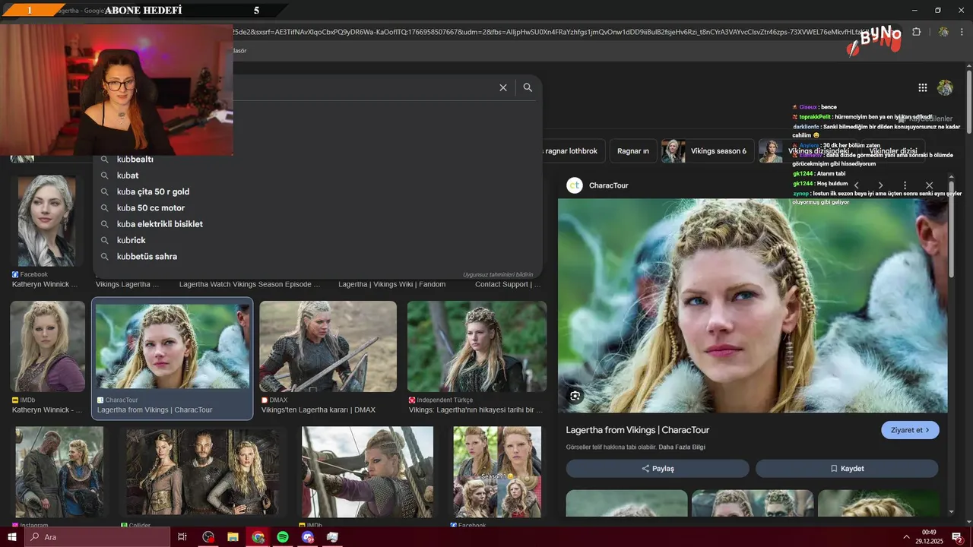Open File Explorer from the taskbar
973x547 pixels.
[x=233, y=537]
